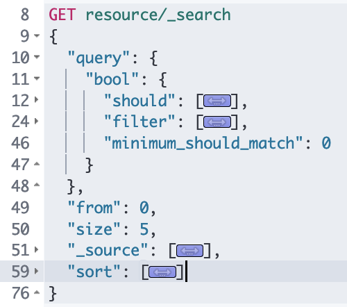Expand the folded "_source" array widget
This screenshot has width=347, height=307.
[189, 251]
